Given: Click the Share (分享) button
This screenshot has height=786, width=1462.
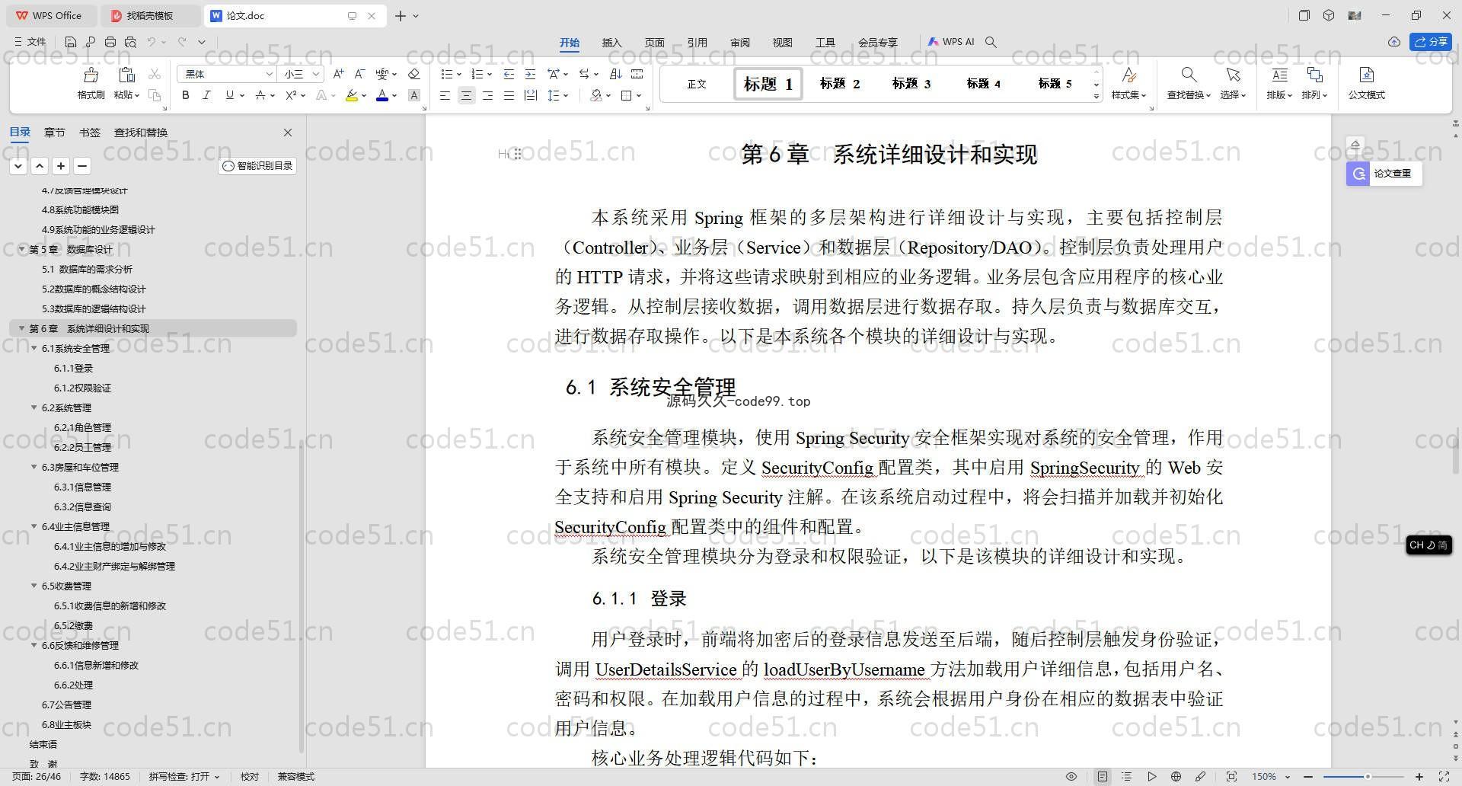Looking at the screenshot, I should (x=1431, y=42).
